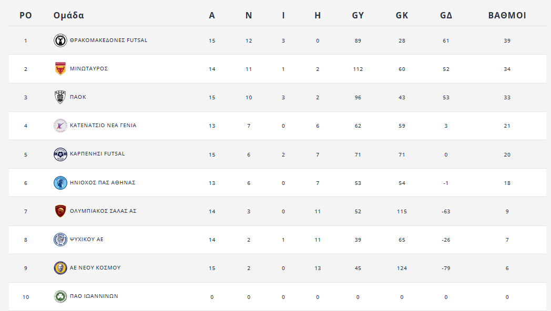
Task: Click the GΔ goal difference header
Action: [x=446, y=15]
